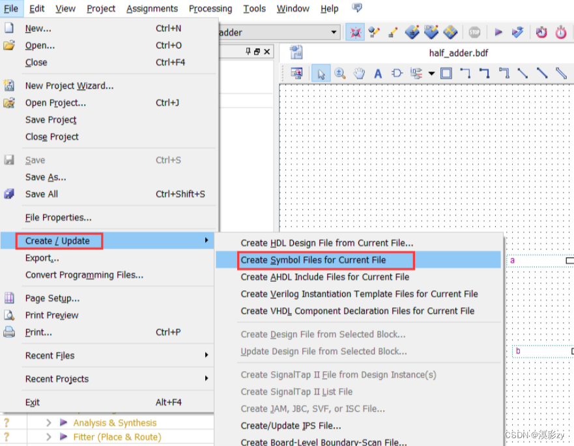This screenshot has height=446, width=574.
Task: Open the Tools menu
Action: 254,8
